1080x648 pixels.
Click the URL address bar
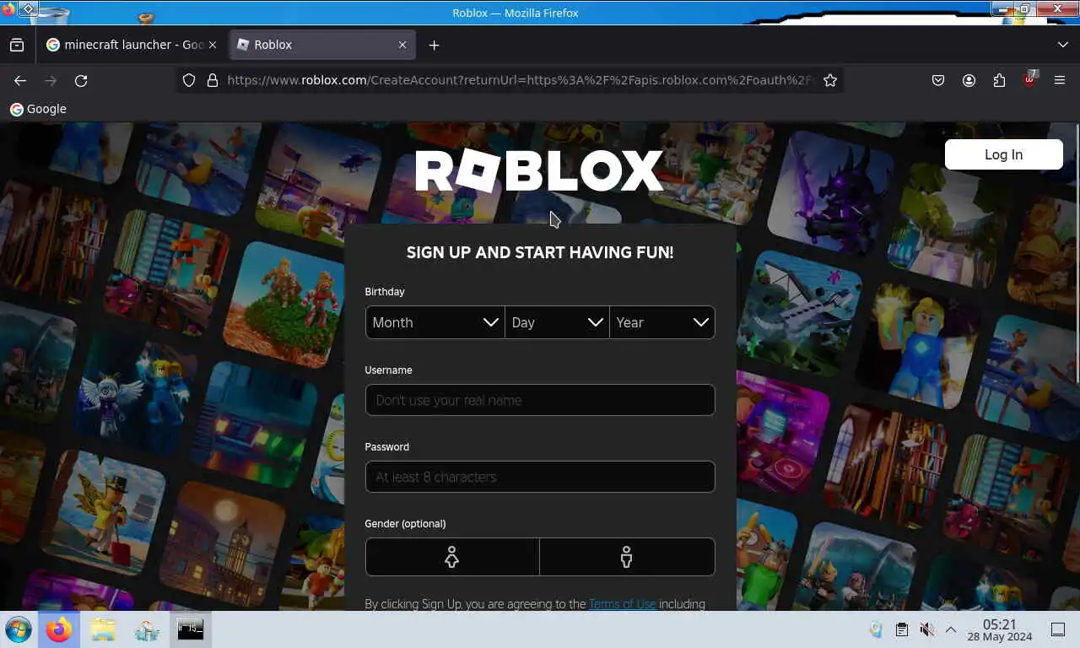(x=519, y=80)
